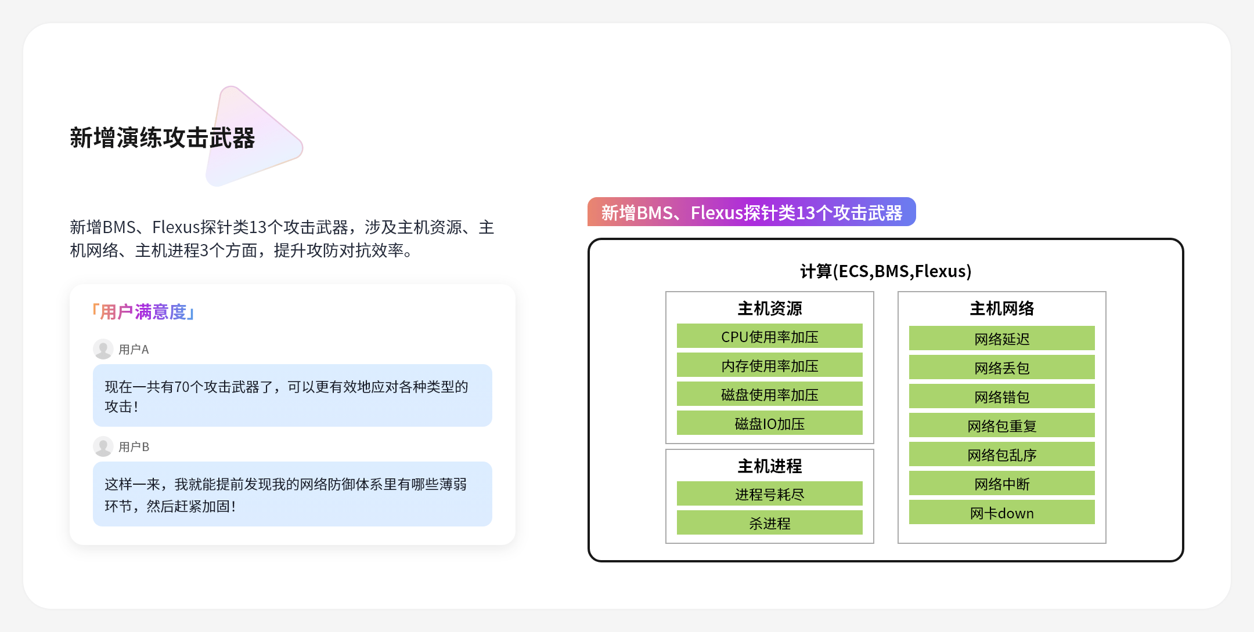1254x632 pixels.
Task: Select the 网络包重复 item
Action: 1001,426
